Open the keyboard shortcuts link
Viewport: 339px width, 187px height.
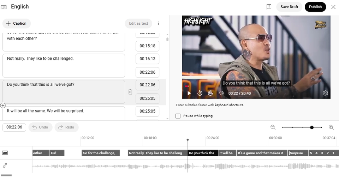pos(229,105)
